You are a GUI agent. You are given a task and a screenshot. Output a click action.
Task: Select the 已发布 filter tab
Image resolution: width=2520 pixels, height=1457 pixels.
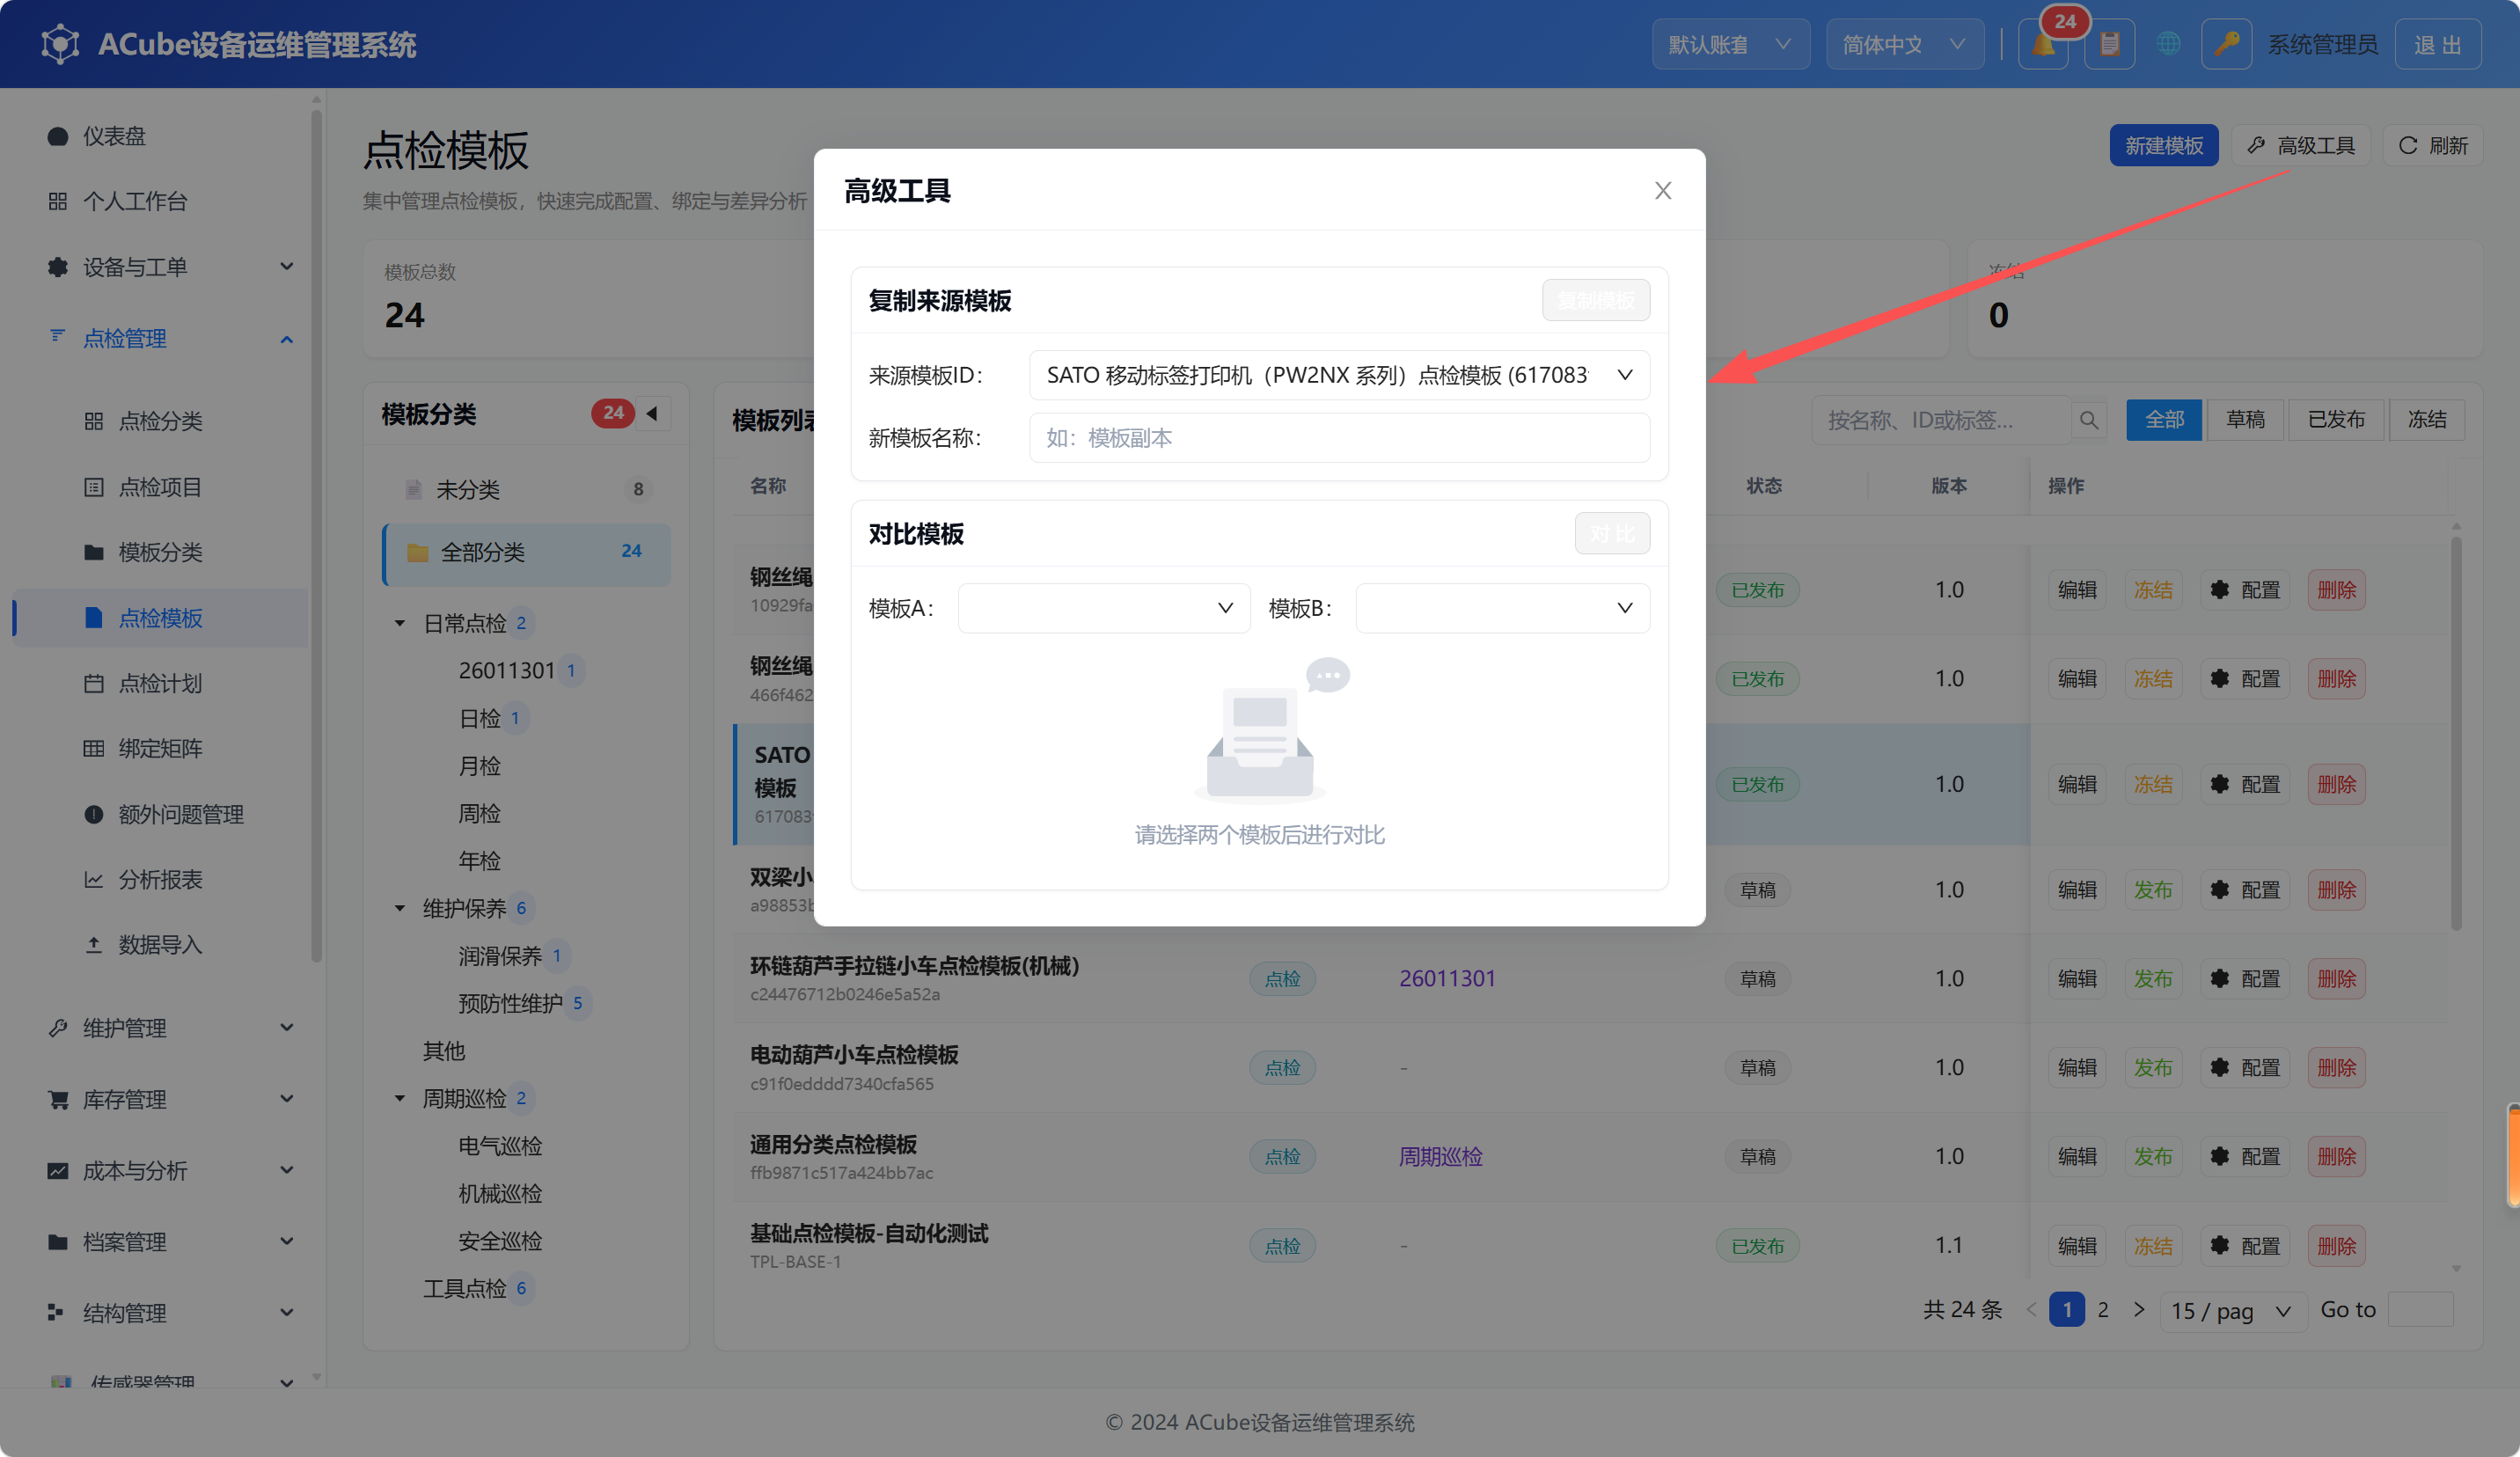point(2336,420)
